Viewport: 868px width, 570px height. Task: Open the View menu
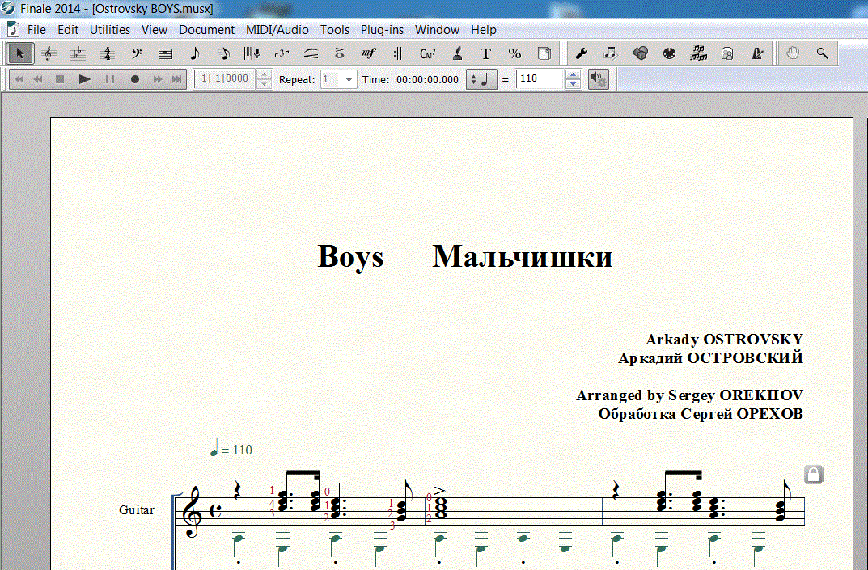pyautogui.click(x=155, y=30)
